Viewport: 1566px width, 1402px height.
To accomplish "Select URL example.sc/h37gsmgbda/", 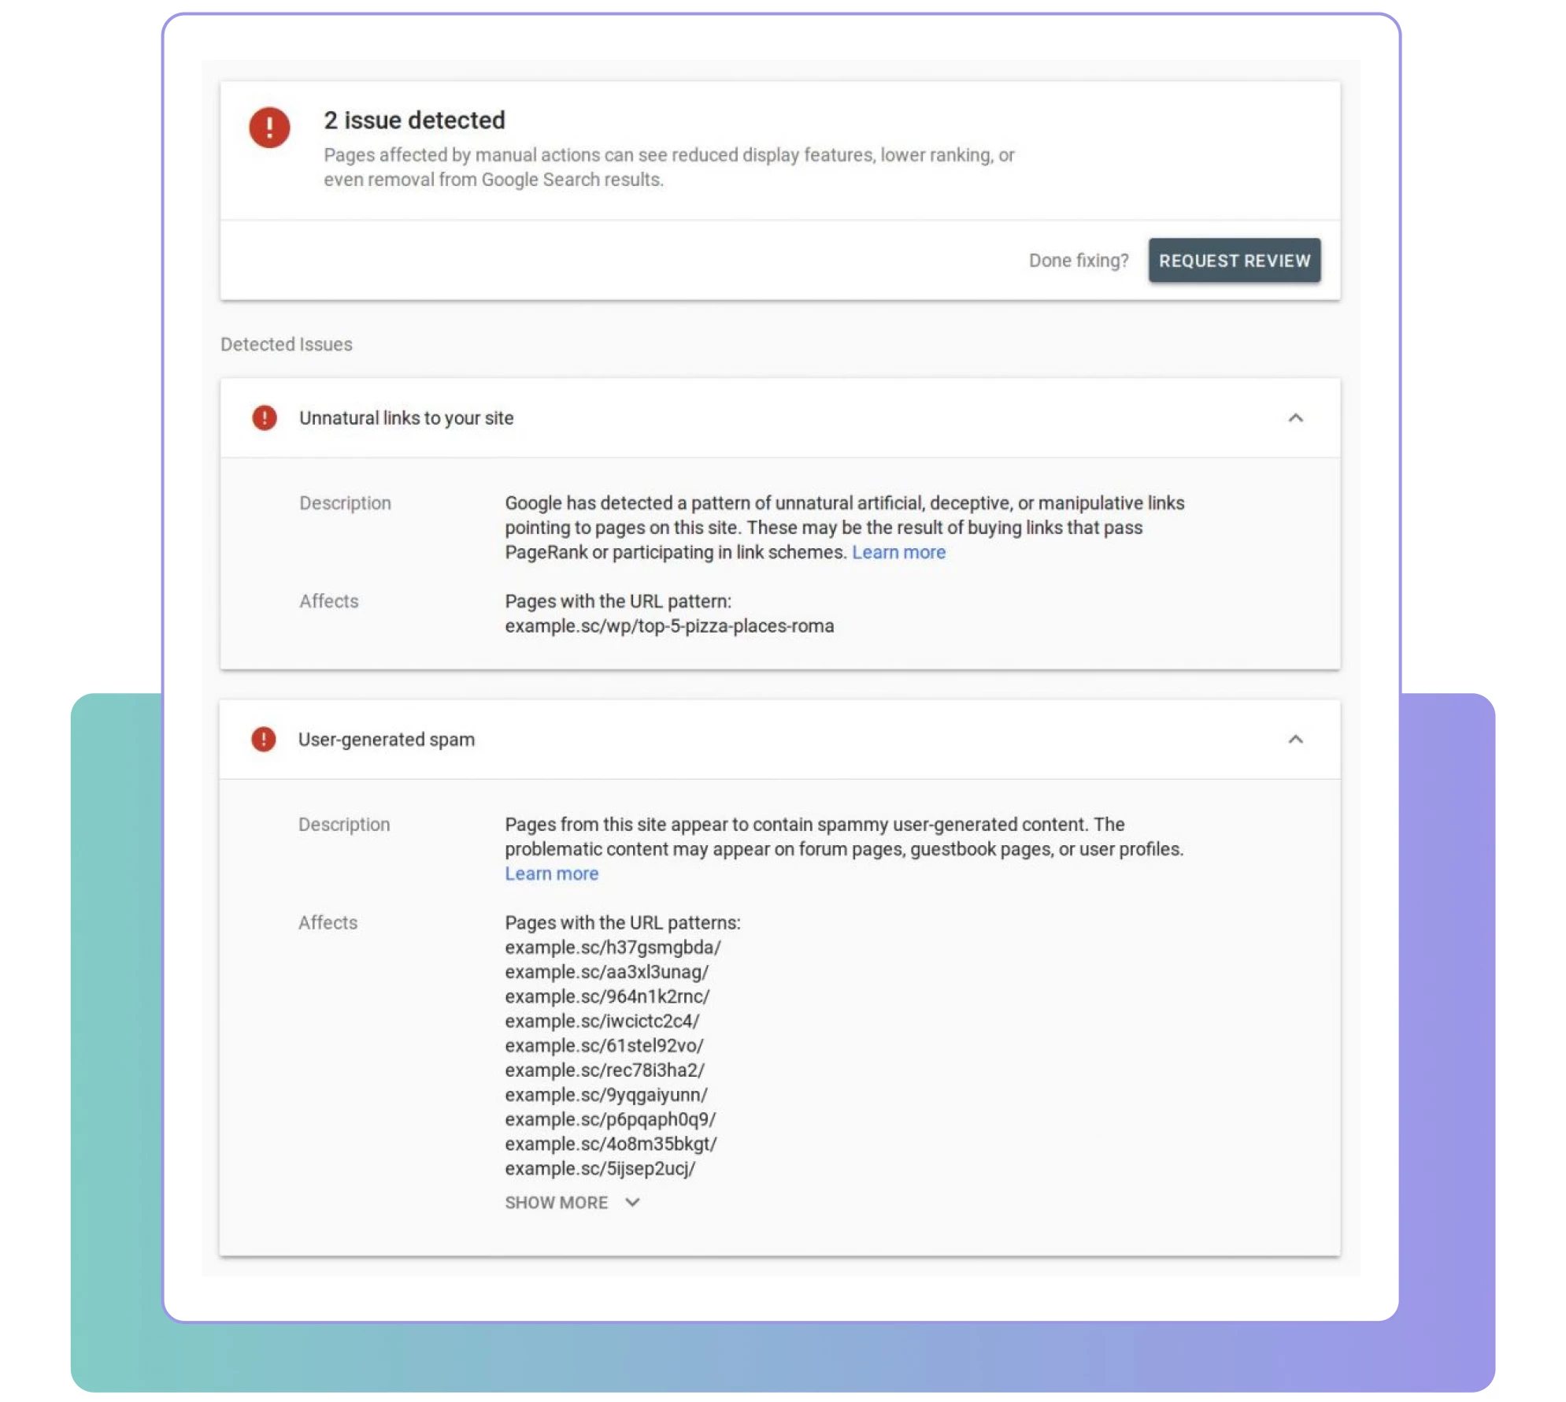I will (613, 947).
